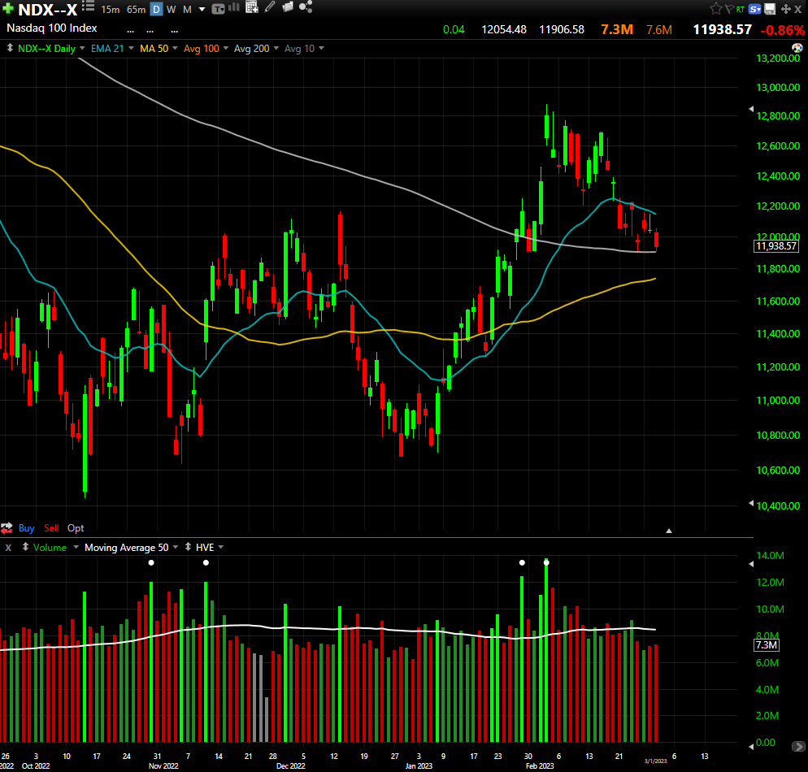Switch to the 15m timeframe
The height and width of the screenshot is (772, 808).
point(111,9)
